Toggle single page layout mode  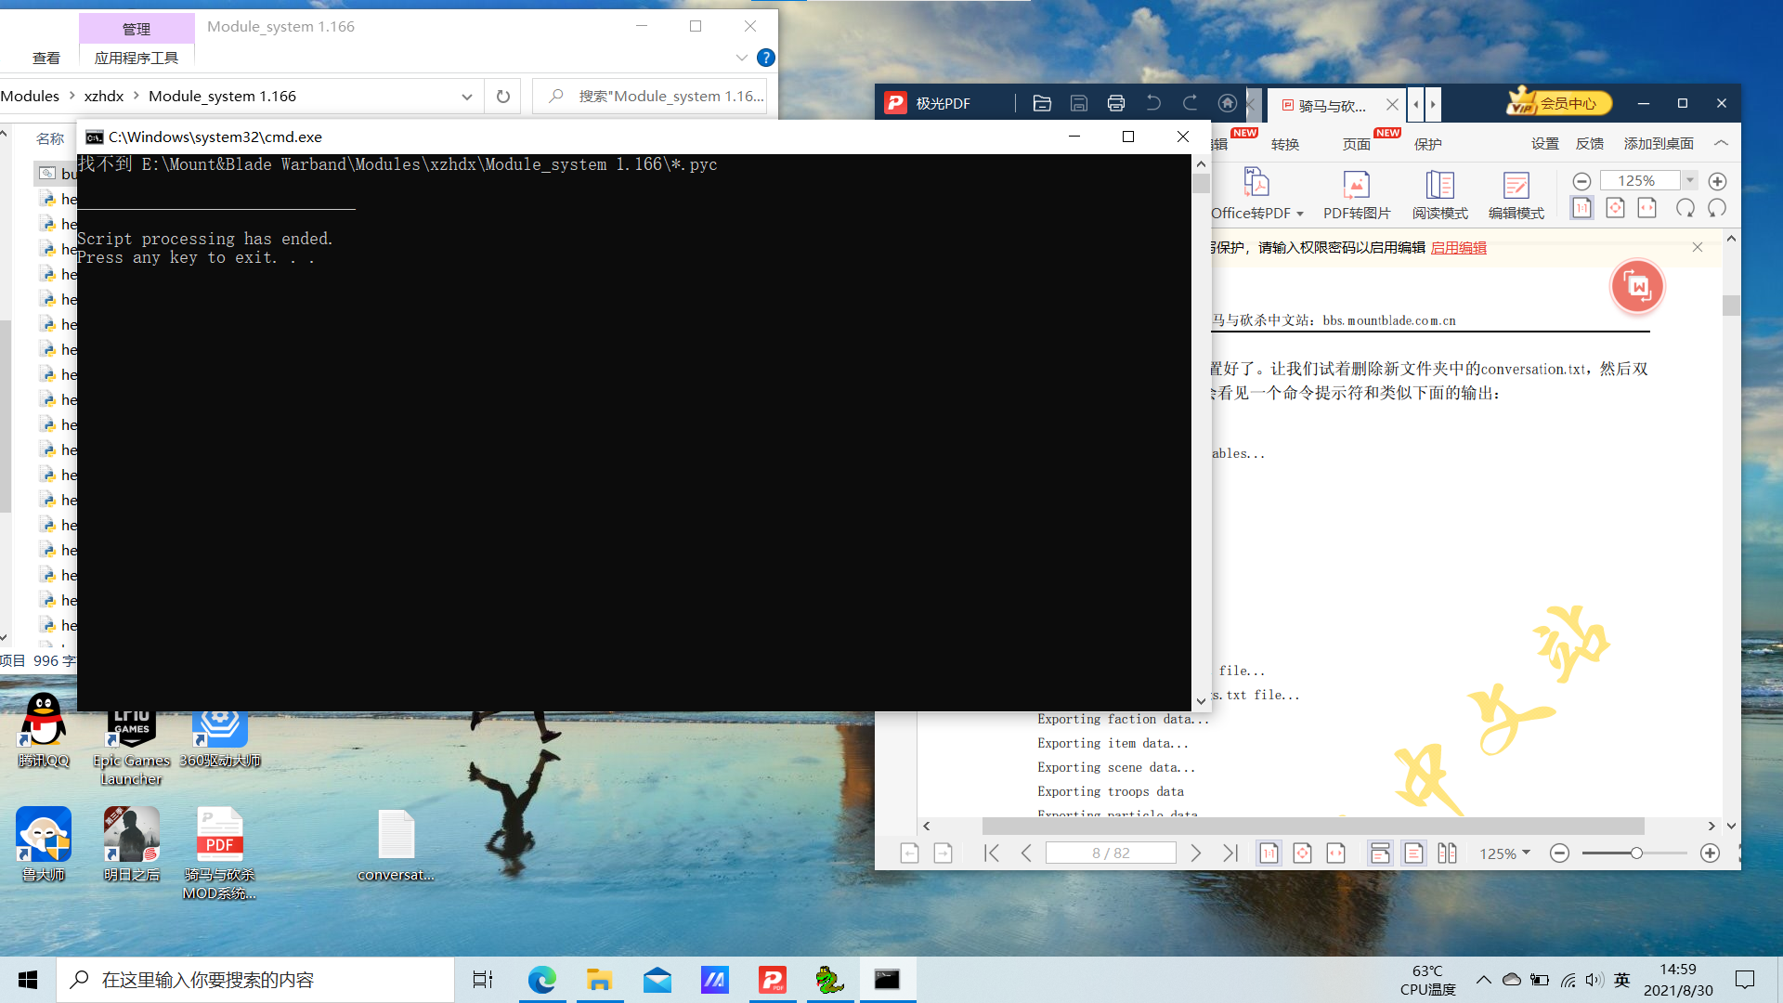(x=1414, y=853)
